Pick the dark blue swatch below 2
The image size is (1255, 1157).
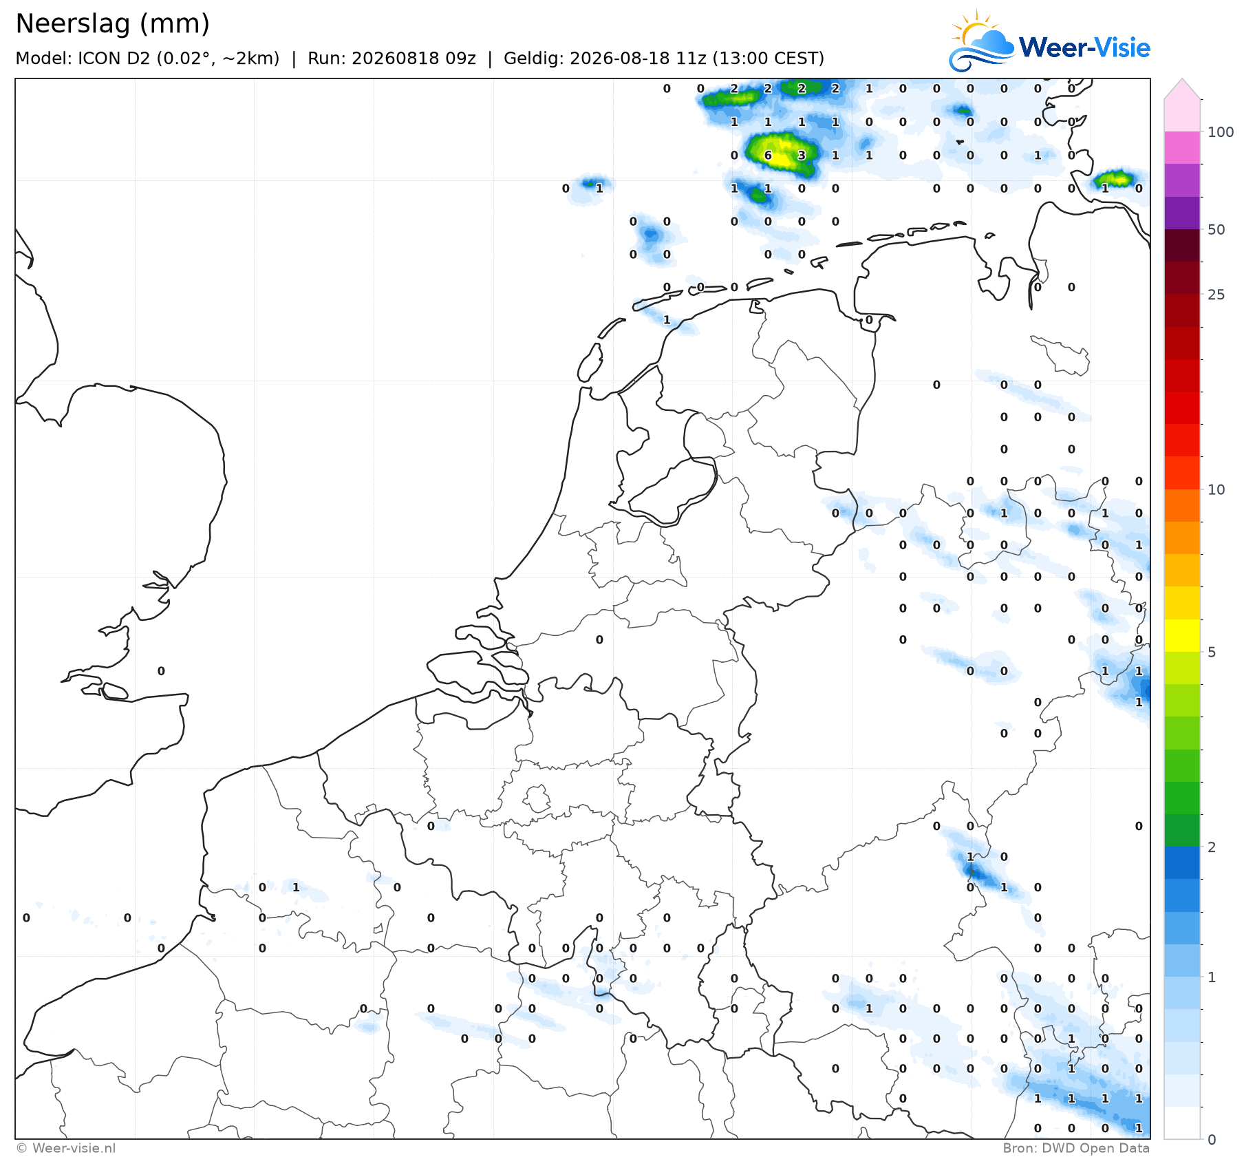click(x=1182, y=863)
